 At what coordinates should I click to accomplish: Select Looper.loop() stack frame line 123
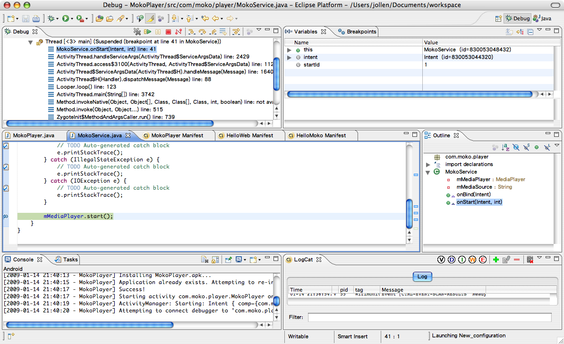[x=86, y=87]
